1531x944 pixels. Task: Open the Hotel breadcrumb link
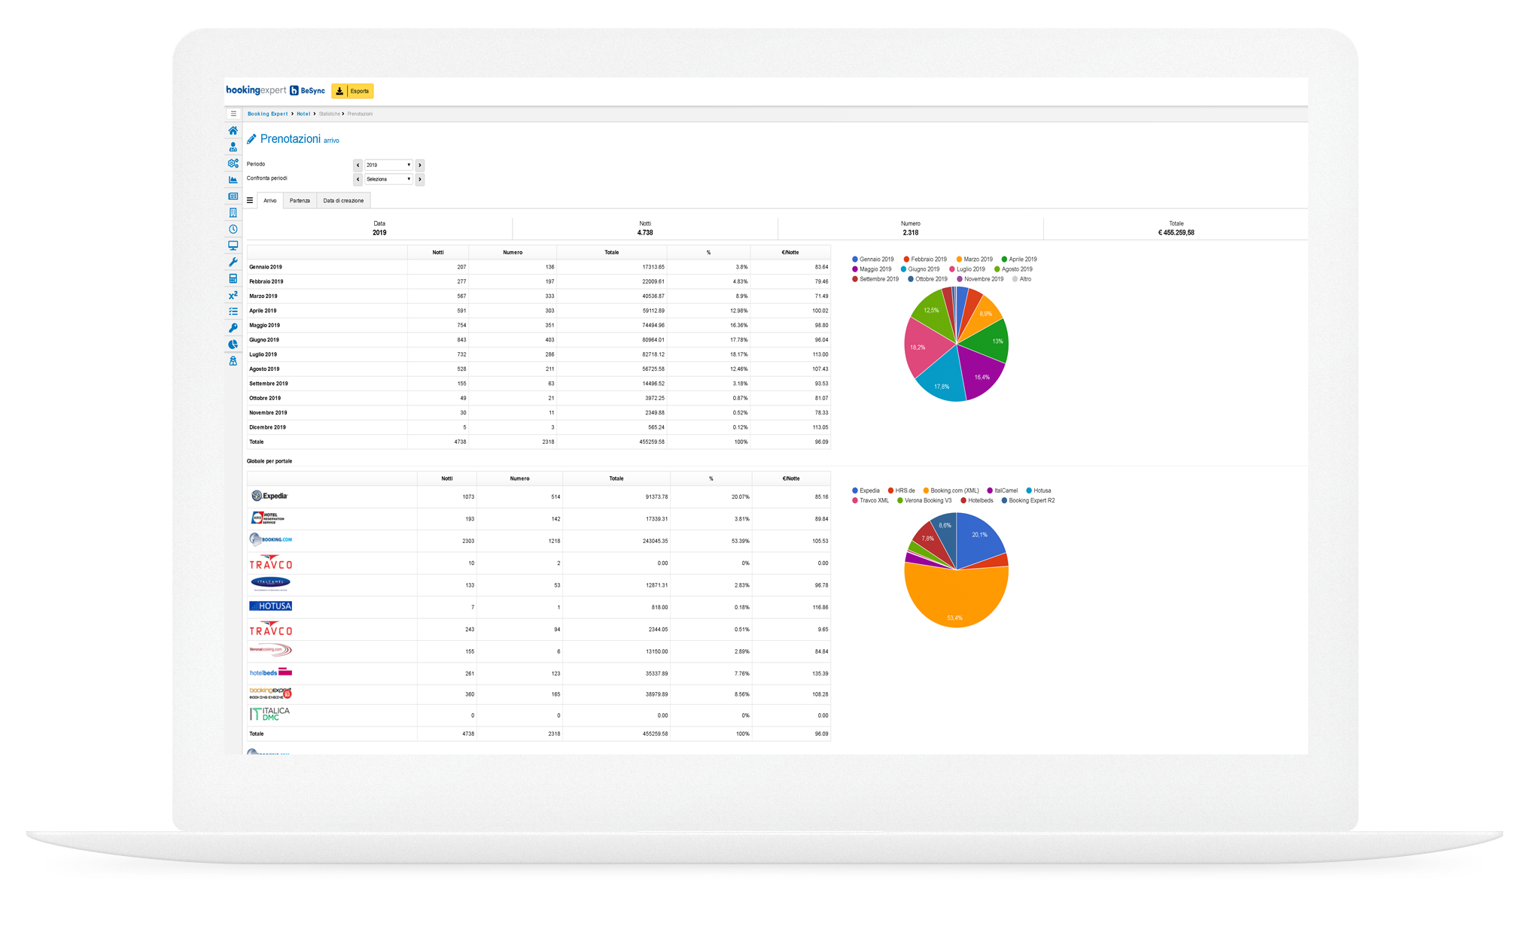303,114
